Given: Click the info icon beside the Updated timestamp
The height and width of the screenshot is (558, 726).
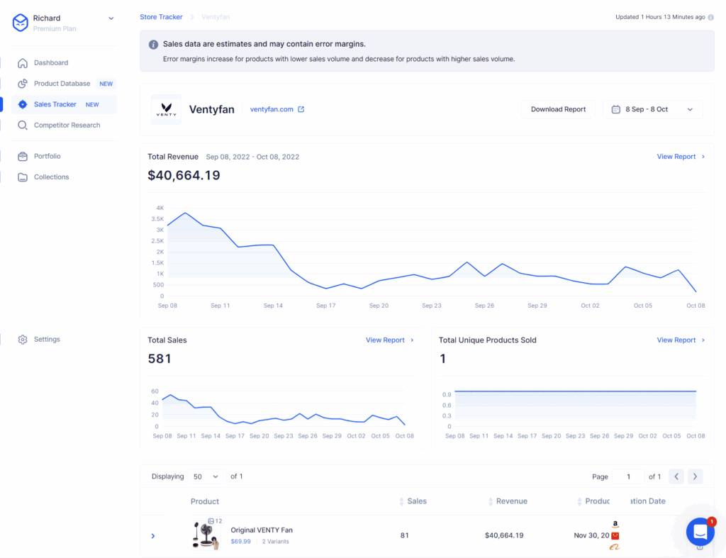Looking at the screenshot, I should [710, 17].
